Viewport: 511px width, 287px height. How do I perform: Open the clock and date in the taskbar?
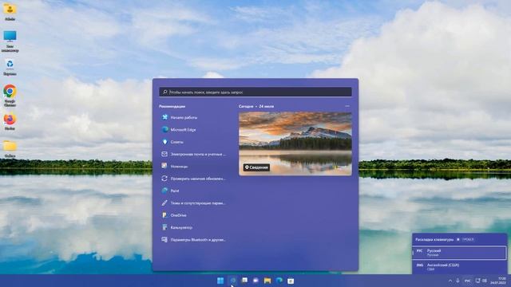(x=498, y=281)
